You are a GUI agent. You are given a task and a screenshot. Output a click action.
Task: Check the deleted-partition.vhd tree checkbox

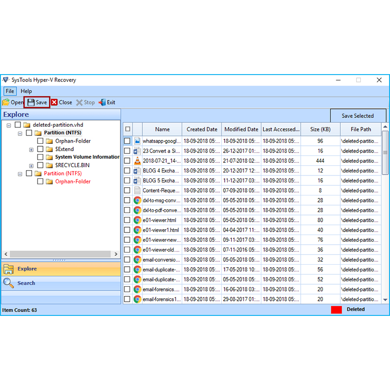(x=18, y=125)
